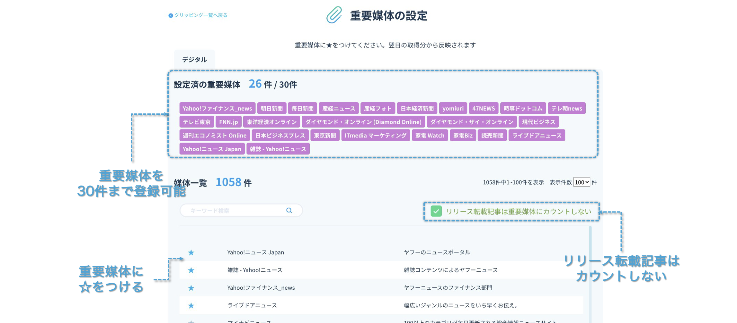Click star next to Yahoo!ニュース Japan row
Viewport: 737px width, 323px height.
(191, 253)
